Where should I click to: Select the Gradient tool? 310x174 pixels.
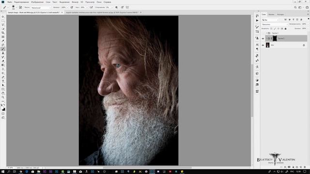point(3,65)
